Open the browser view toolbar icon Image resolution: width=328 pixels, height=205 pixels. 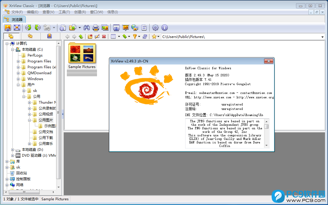[8, 27]
